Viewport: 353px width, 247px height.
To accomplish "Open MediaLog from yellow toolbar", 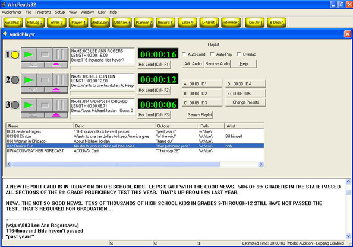I will [x=100, y=23].
